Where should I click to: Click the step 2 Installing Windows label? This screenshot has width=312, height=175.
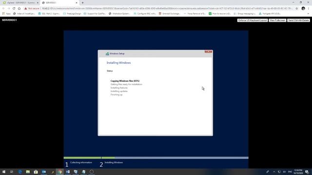114,162
